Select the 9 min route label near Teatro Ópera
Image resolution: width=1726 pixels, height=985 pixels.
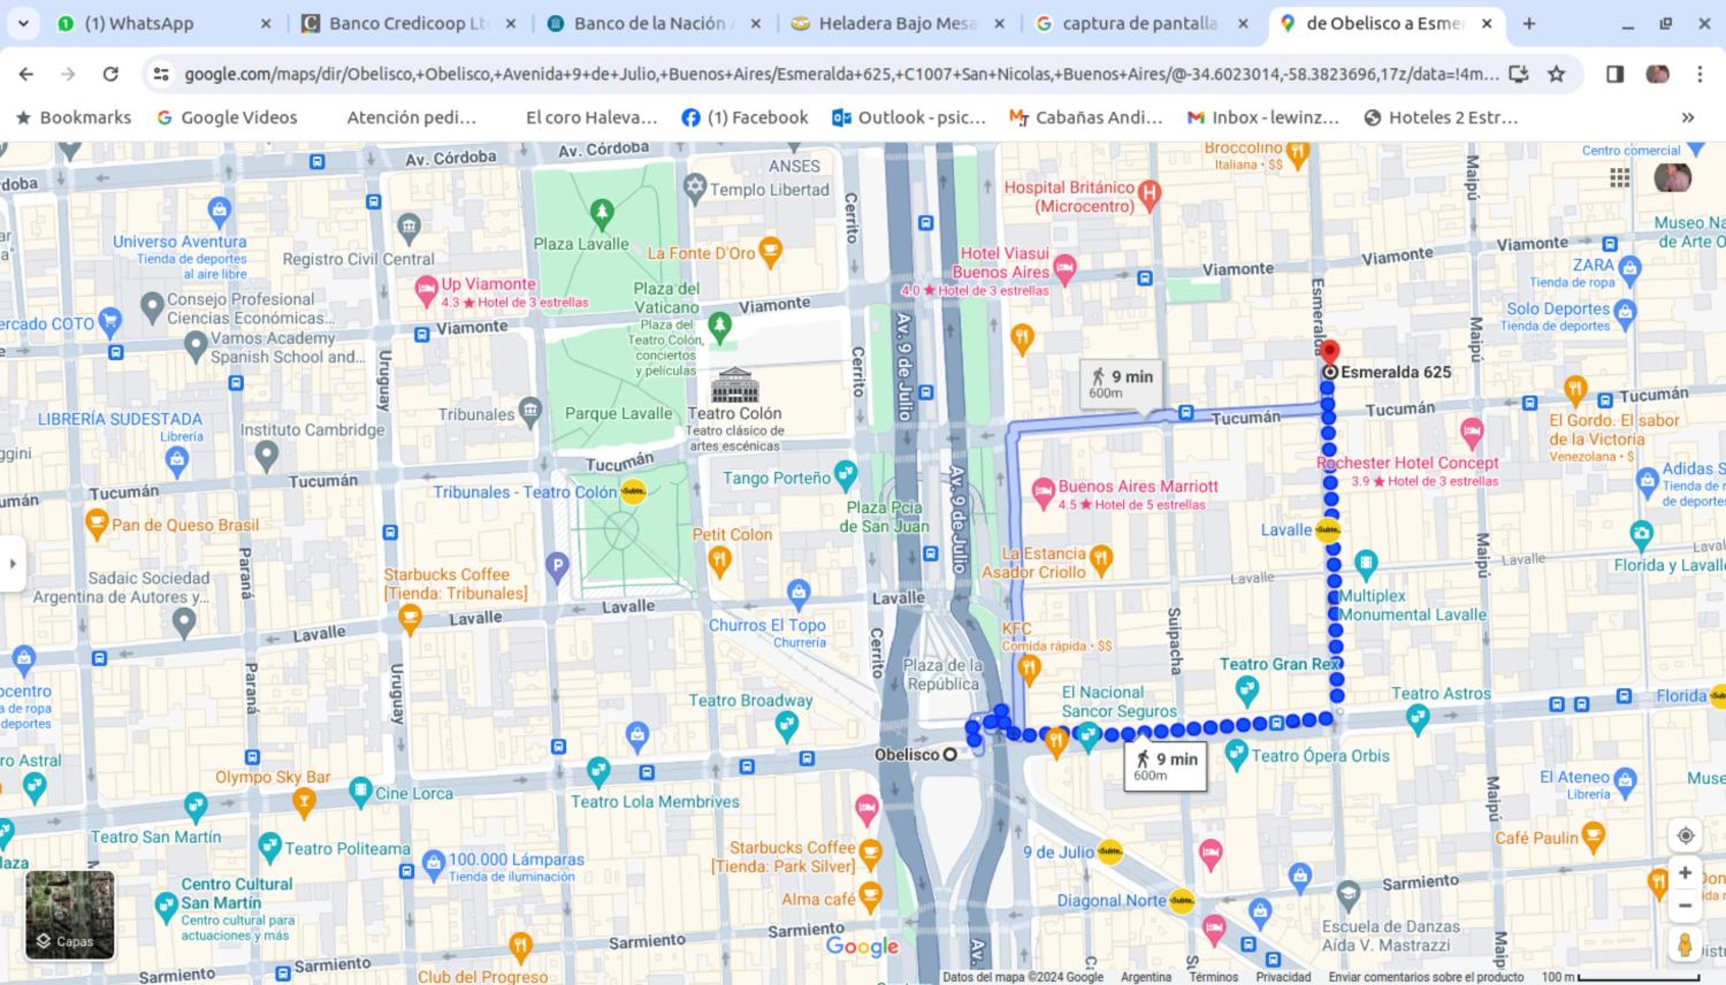(x=1166, y=767)
